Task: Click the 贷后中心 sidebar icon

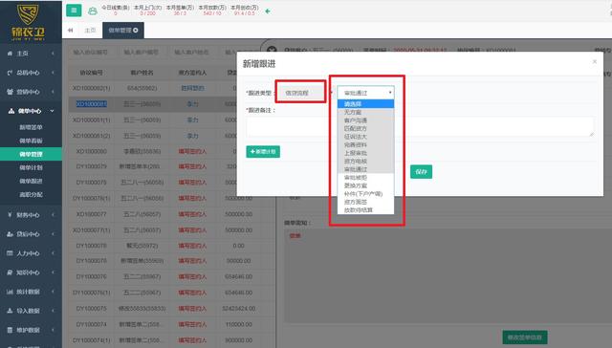Action: pyautogui.click(x=10, y=234)
